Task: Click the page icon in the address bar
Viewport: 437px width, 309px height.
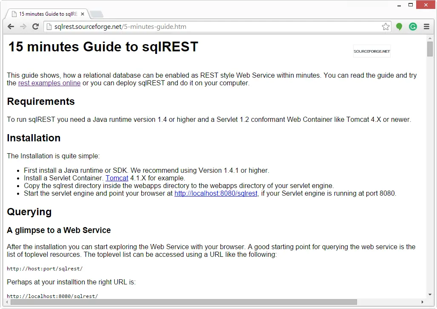Action: (x=49, y=27)
